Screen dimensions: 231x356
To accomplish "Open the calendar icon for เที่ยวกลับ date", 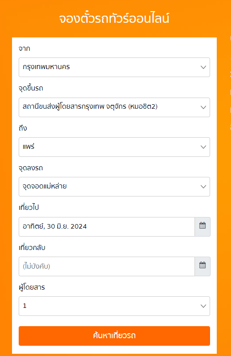I will [203, 266].
